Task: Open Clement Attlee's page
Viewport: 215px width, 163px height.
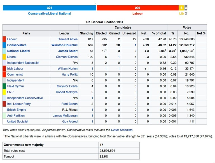Action: 67,39
